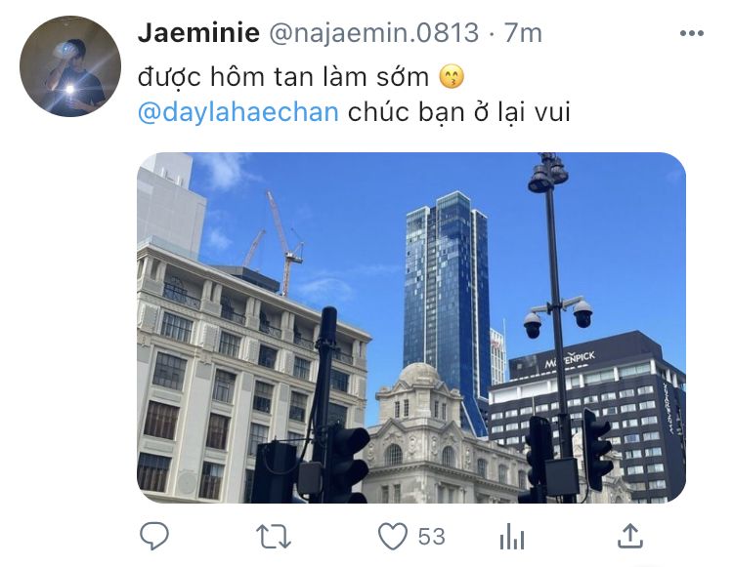Click the like count 53
Screen dimensions: 733x567
pyautogui.click(x=431, y=537)
